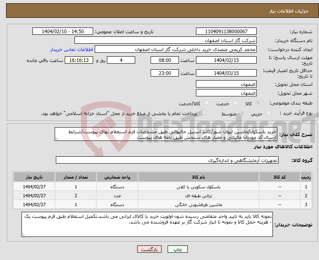Click the ایجاد کننده درخواست field
This screenshot has height=260, width=319.
click(176, 49)
